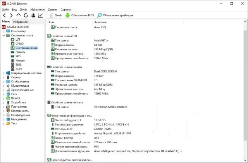Click the Сеть network icon
Viewport: 248px width, 163px height.
(8, 94)
